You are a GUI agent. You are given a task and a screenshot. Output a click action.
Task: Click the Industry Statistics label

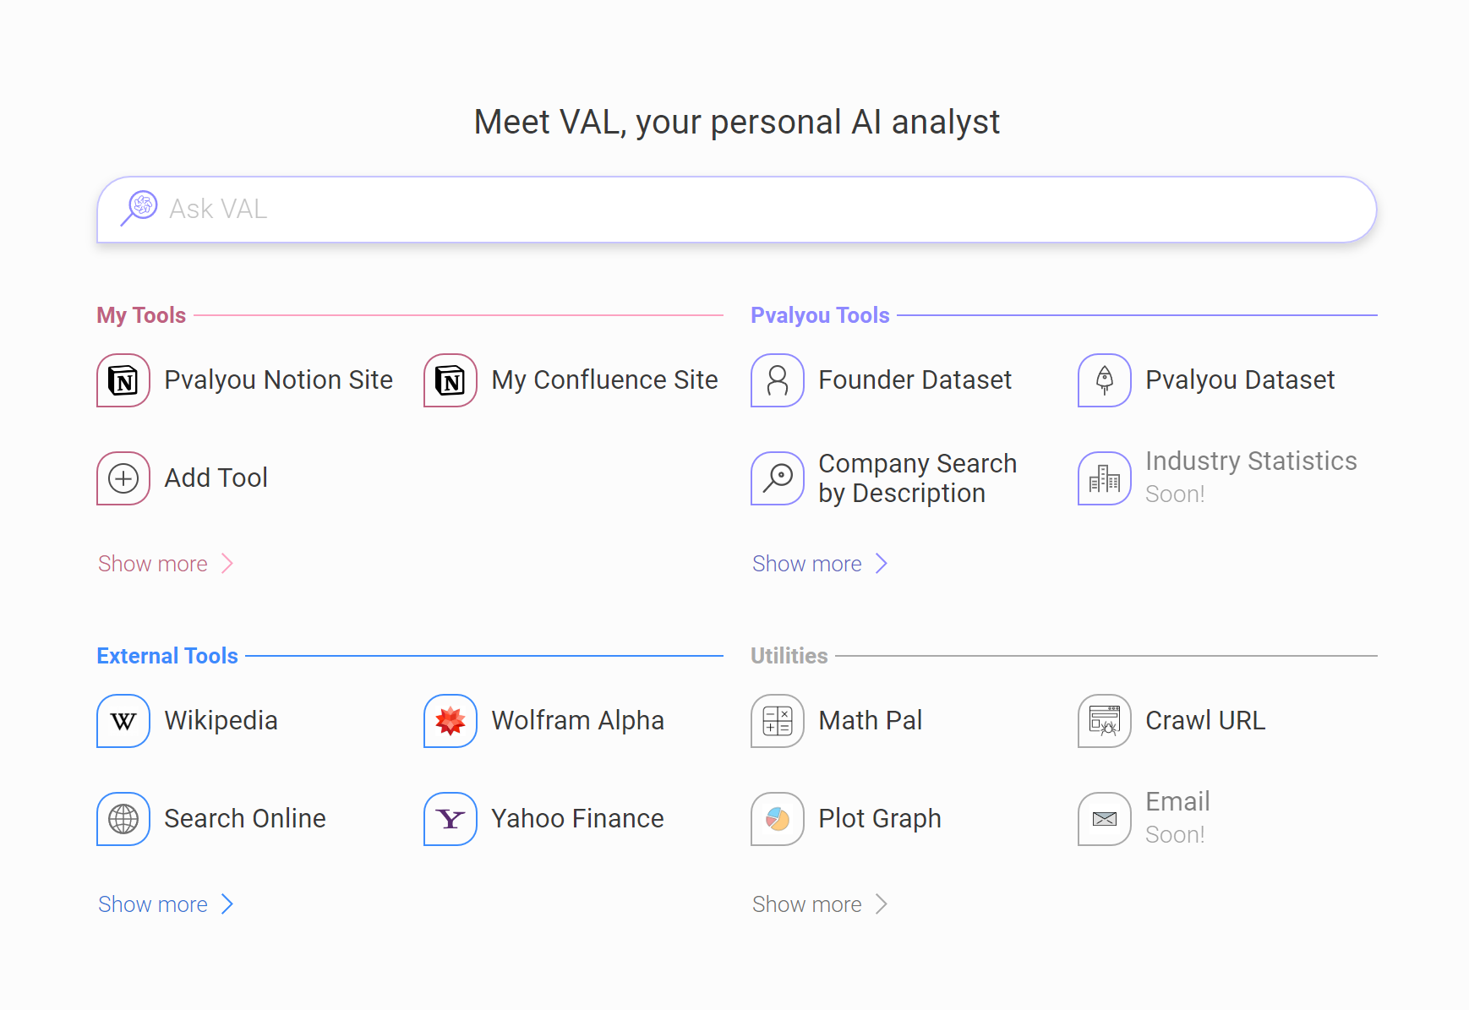click(1250, 461)
